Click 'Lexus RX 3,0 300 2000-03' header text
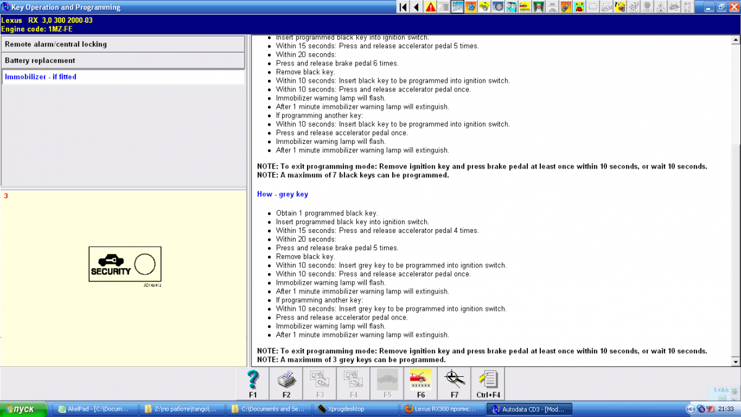This screenshot has width=741, height=417. [x=47, y=20]
